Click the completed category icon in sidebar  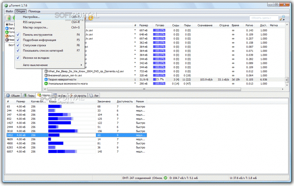tap(7, 32)
